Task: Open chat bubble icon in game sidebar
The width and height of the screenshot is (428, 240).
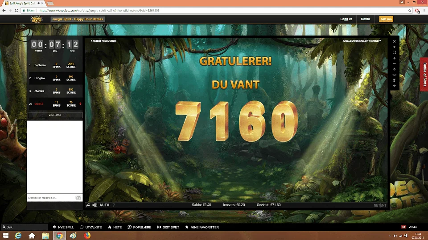Action: (394, 86)
